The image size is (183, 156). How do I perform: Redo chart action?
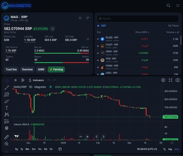[x=54, y=80]
